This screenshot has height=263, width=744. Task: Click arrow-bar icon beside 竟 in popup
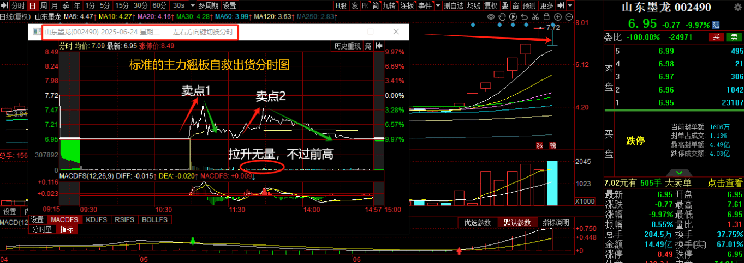pyautogui.click(x=378, y=46)
